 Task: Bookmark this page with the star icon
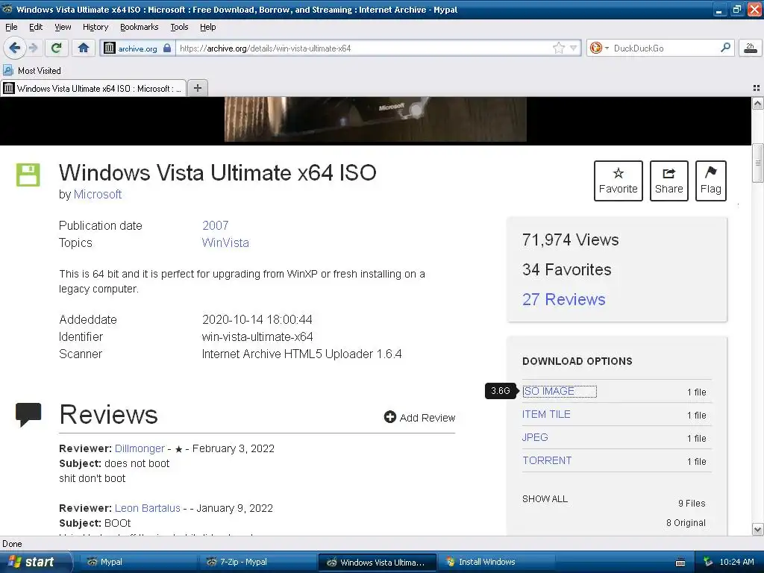click(x=558, y=48)
